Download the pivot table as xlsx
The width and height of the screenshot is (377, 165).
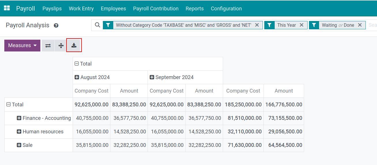[74, 45]
